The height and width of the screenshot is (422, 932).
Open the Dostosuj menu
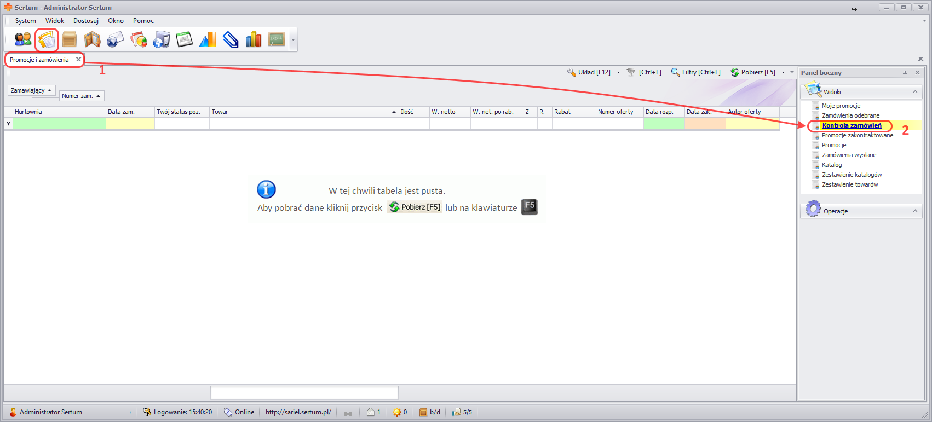(86, 21)
